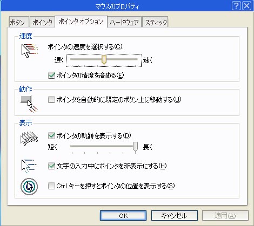Toggle ポインタの精度を高める checkbox
Image resolution: width=254 pixels, height=226 pixels.
click(x=51, y=76)
